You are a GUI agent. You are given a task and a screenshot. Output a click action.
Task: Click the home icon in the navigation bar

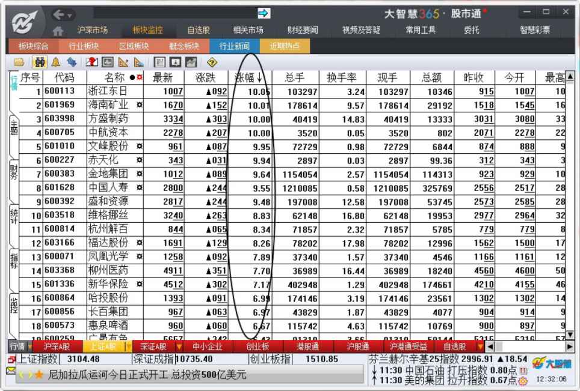pyautogui.click(x=58, y=31)
